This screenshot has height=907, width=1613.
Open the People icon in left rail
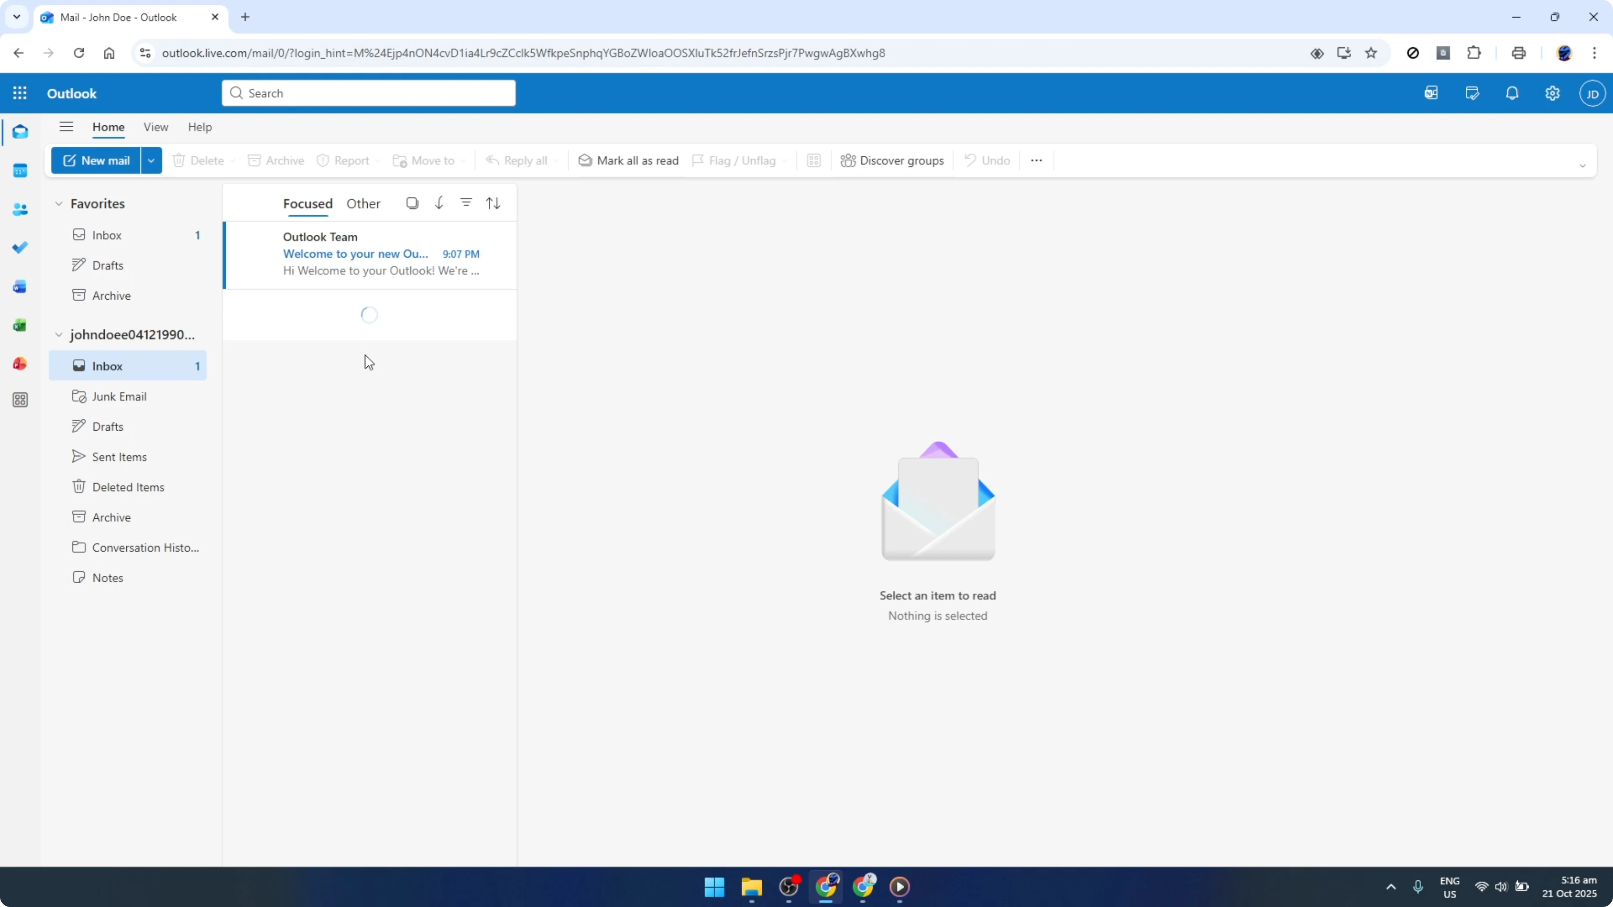tap(20, 210)
